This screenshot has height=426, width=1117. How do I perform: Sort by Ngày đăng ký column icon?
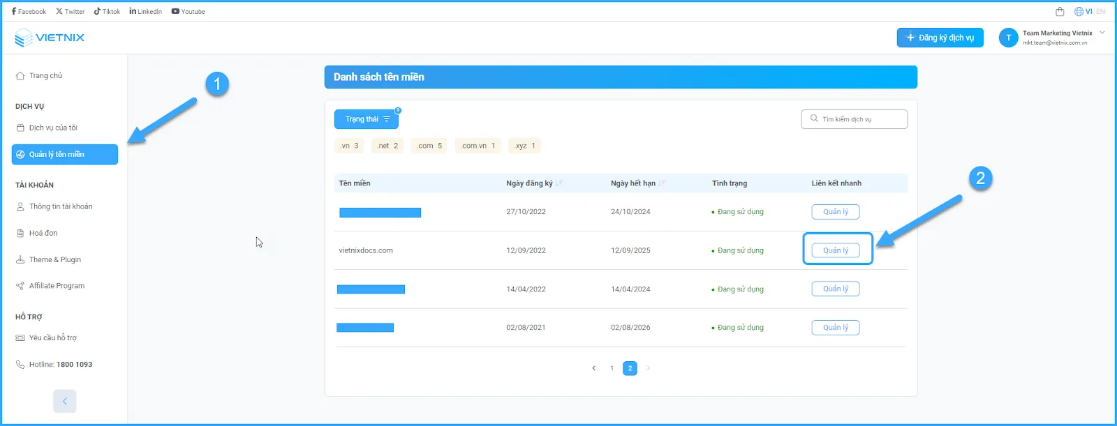pos(559,183)
